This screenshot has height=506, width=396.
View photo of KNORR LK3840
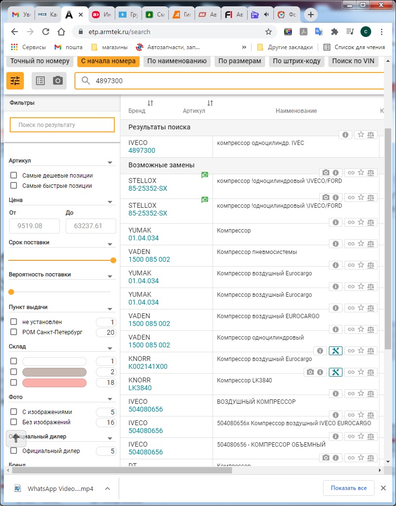(310, 372)
